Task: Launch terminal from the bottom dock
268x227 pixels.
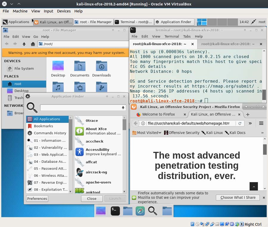Action: 115,211
